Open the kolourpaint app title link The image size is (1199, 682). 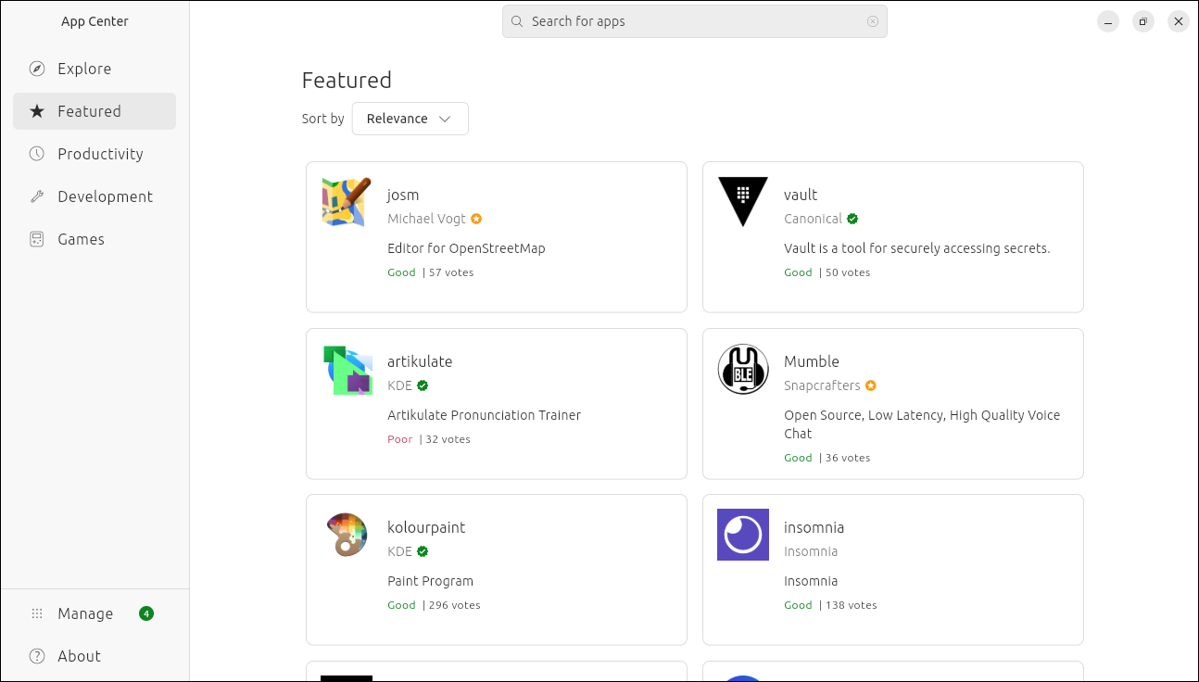pos(426,527)
